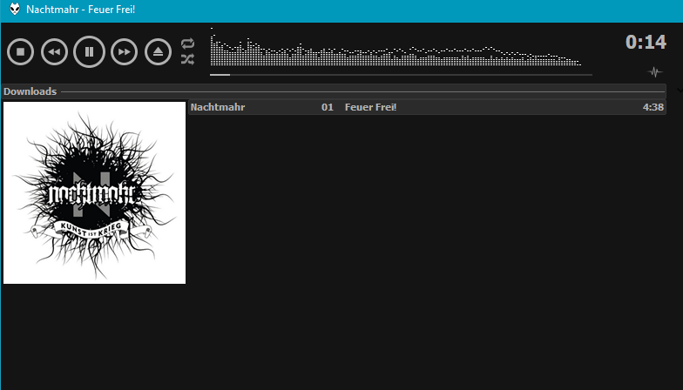Collapse the Downloads group header
Viewport: 683px width, 390px height.
(x=334, y=91)
